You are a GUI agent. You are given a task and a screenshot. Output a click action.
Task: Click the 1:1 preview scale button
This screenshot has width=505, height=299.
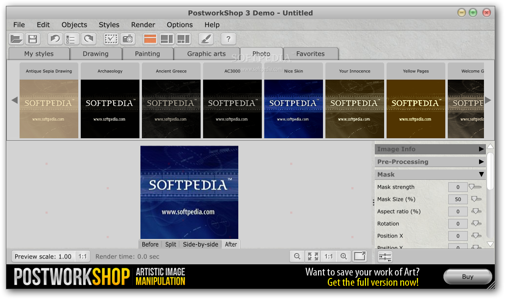click(82, 256)
